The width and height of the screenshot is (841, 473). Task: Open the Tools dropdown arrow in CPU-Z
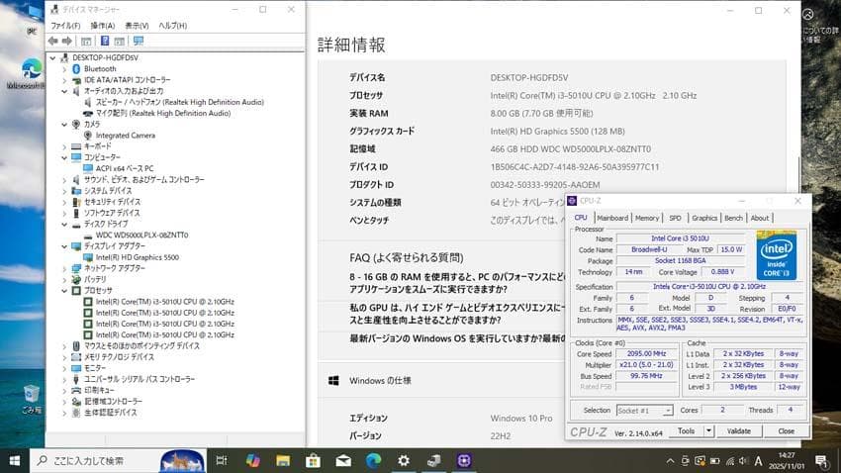[x=708, y=430]
